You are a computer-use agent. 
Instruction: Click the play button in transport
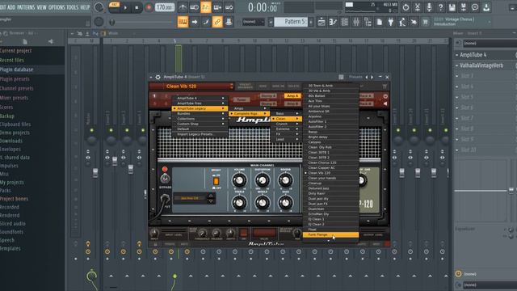[x=125, y=7]
